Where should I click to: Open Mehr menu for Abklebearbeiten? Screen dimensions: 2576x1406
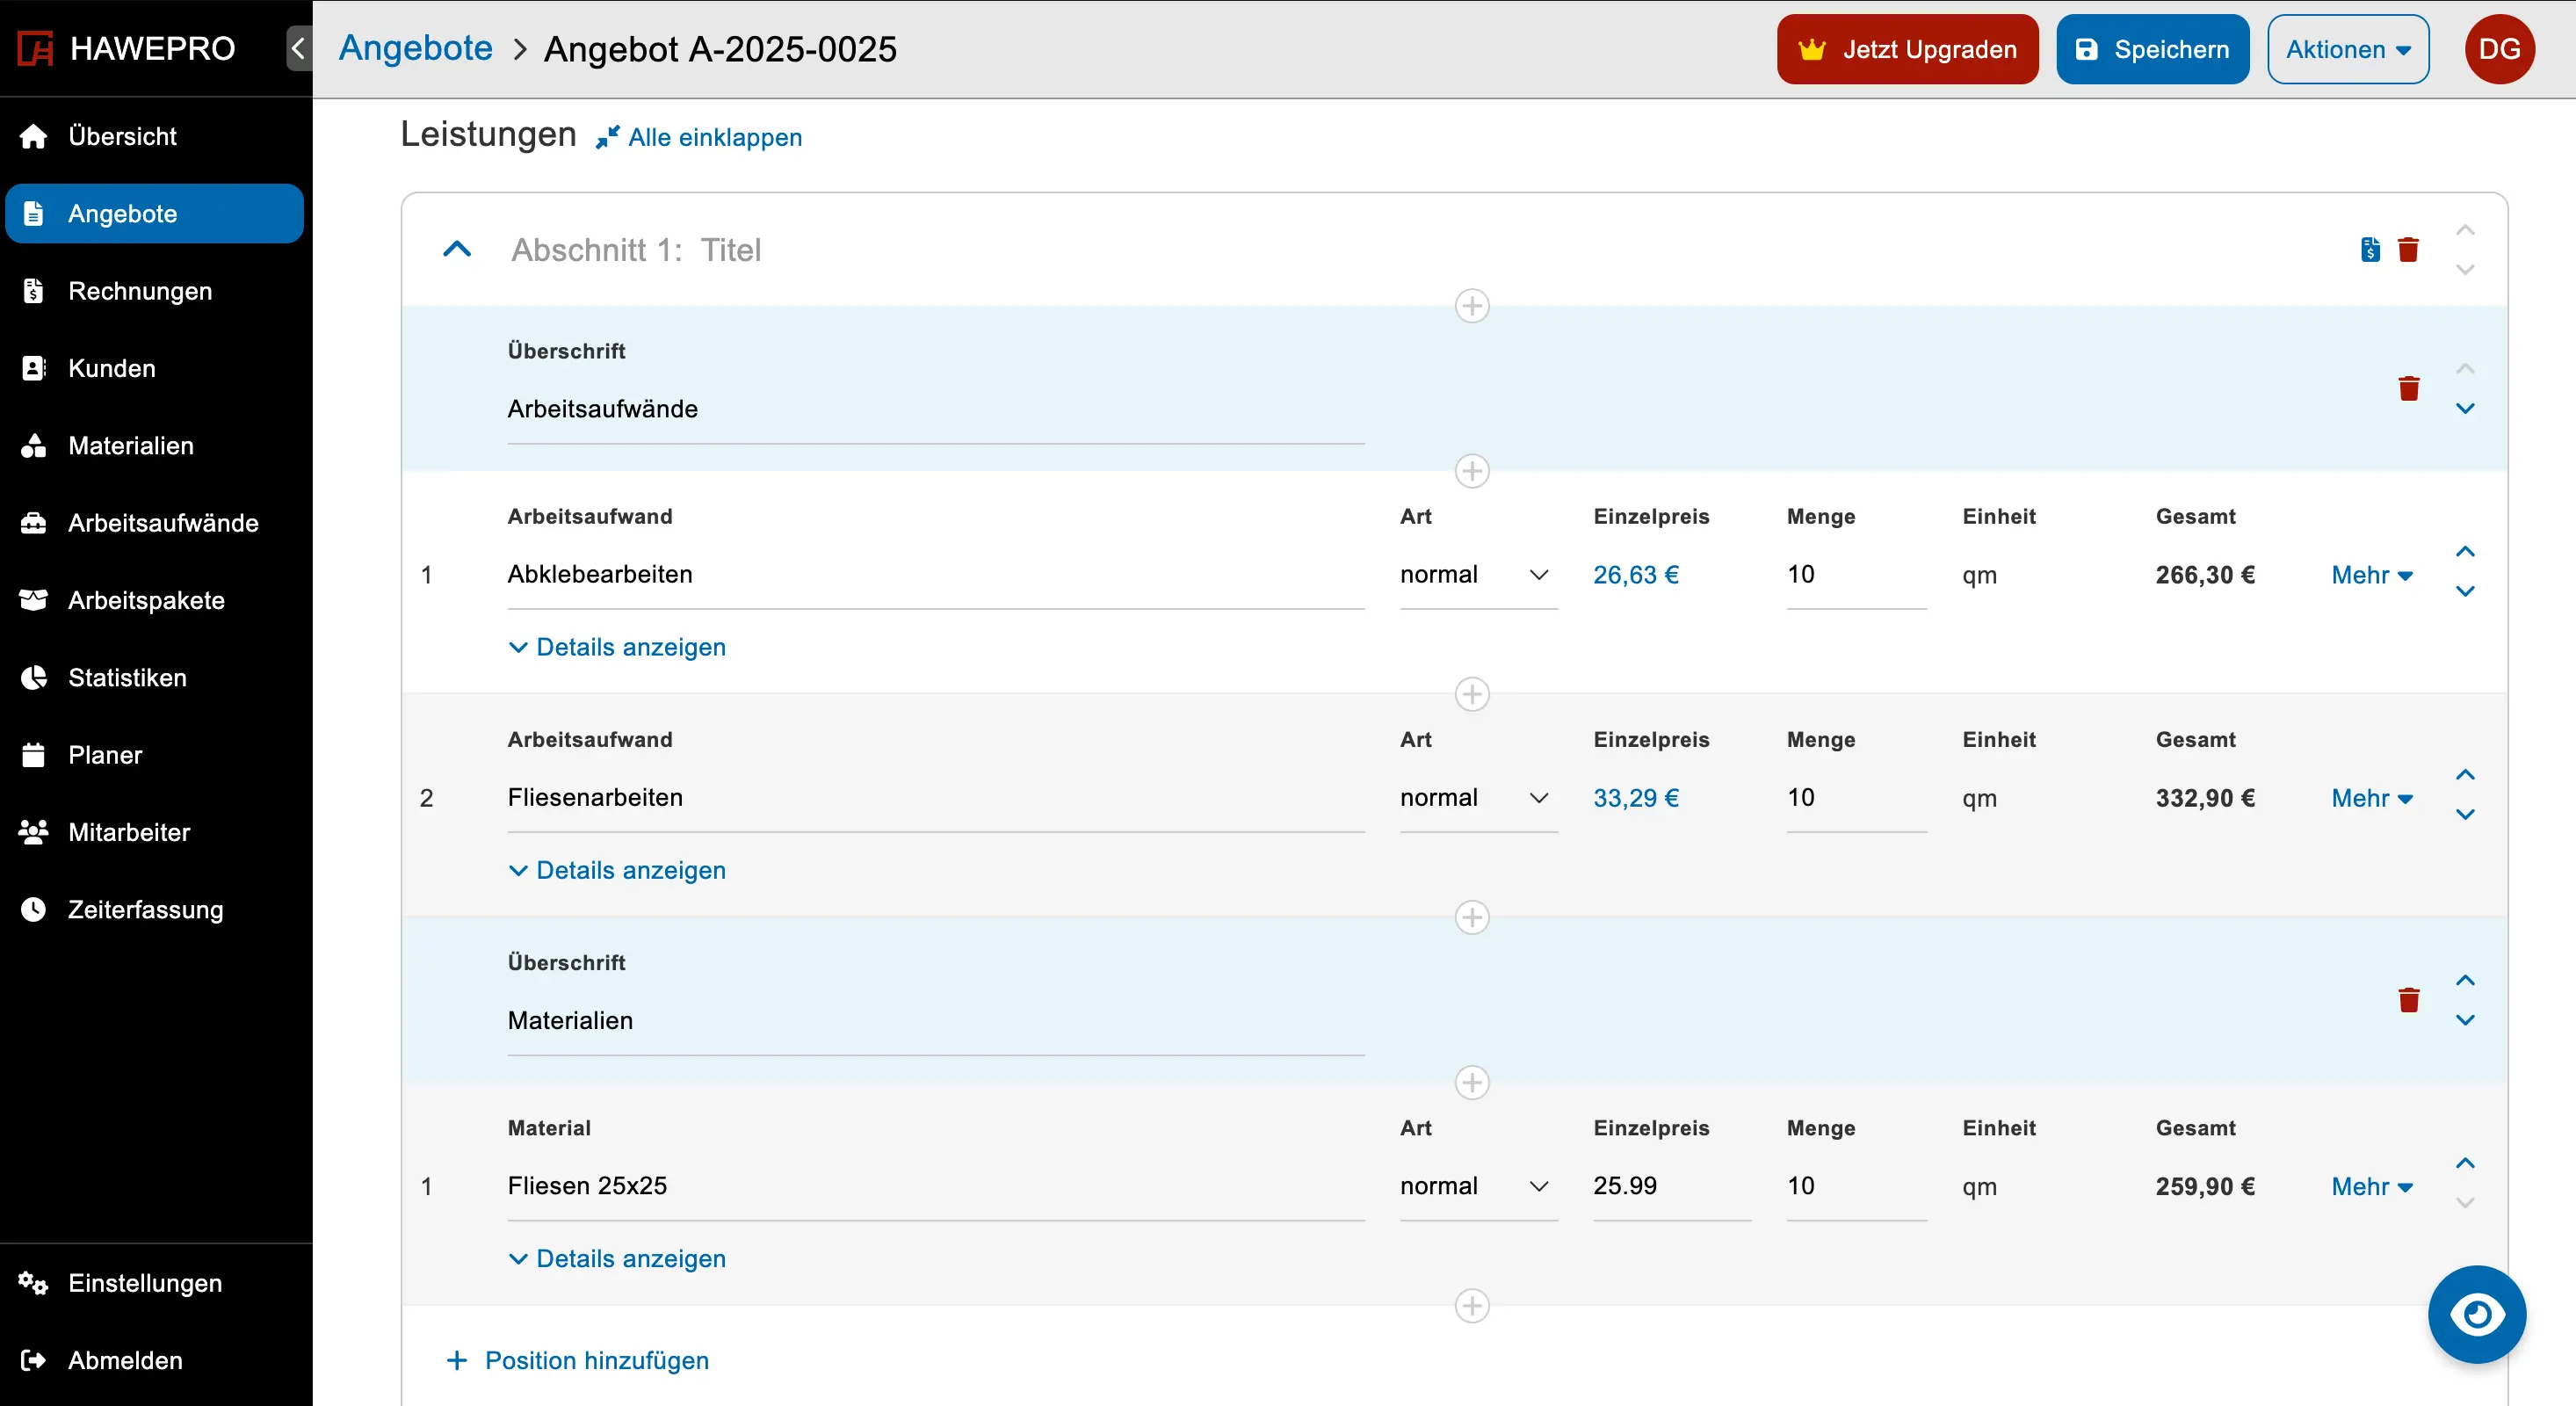(x=2372, y=575)
